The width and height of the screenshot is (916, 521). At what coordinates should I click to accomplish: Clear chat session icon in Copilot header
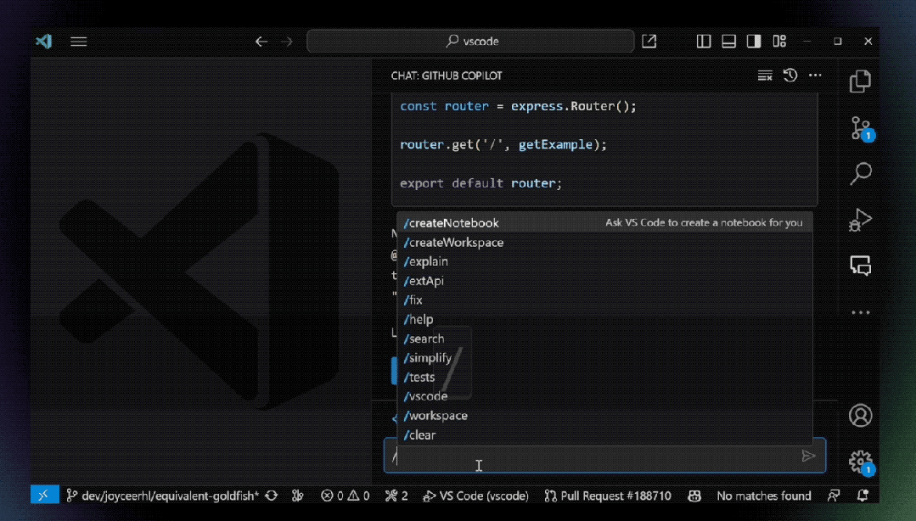coord(765,76)
